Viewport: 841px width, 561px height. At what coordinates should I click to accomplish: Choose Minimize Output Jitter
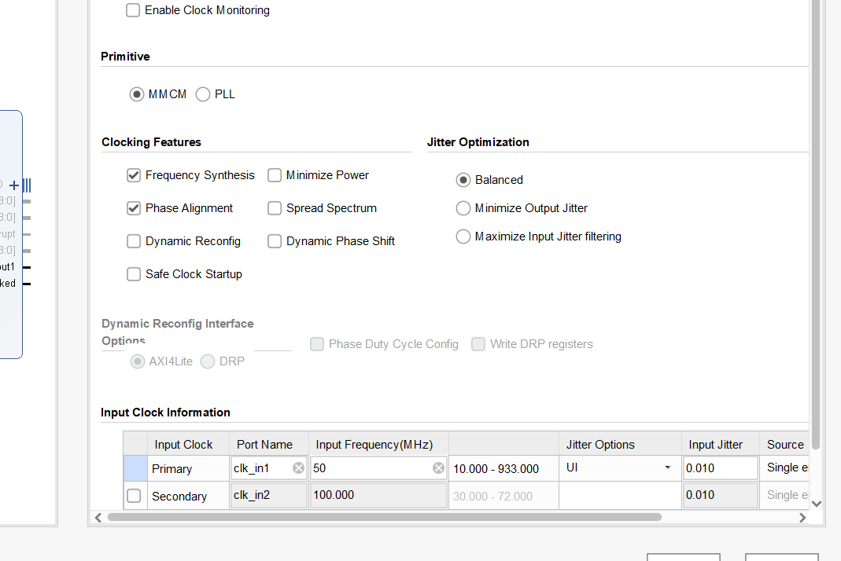click(463, 208)
